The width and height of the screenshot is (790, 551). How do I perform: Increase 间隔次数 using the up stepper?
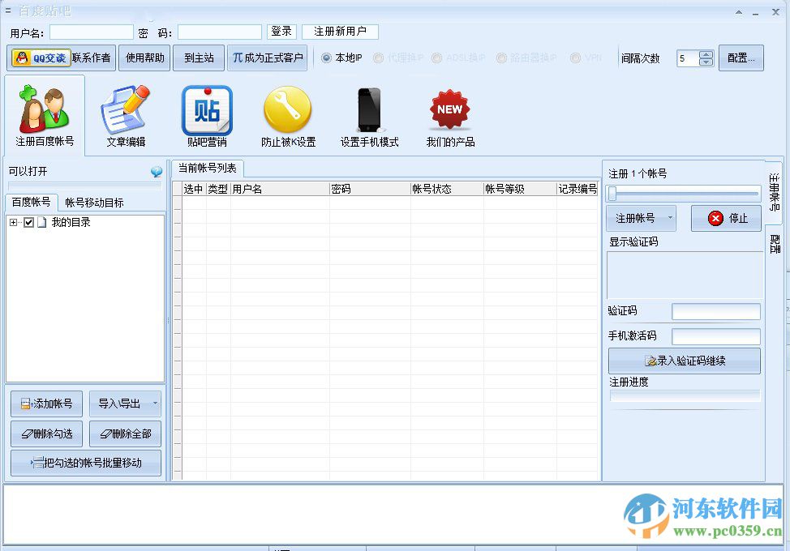click(x=706, y=54)
